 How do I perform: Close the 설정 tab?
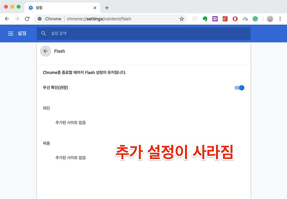pos(95,8)
